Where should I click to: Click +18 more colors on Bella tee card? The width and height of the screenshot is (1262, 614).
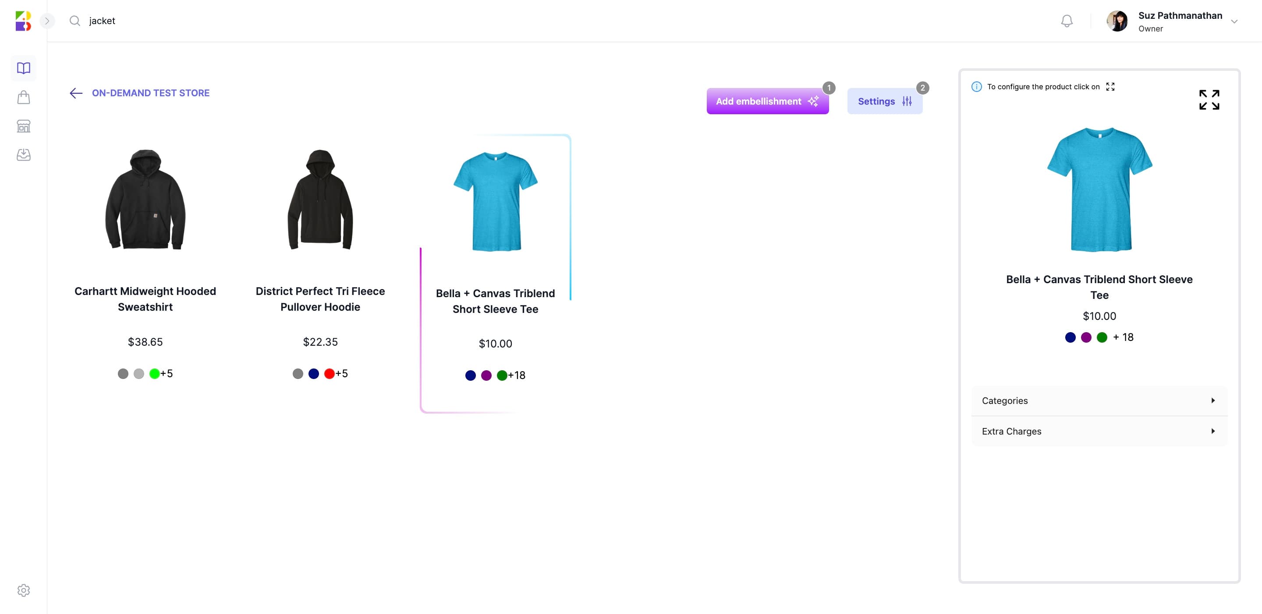coord(516,376)
